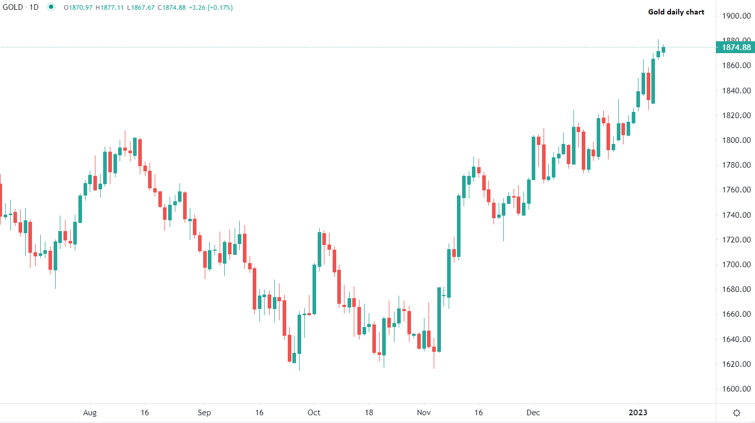Click the close price value C1874.88
The width and height of the screenshot is (755, 423).
[x=171, y=8]
